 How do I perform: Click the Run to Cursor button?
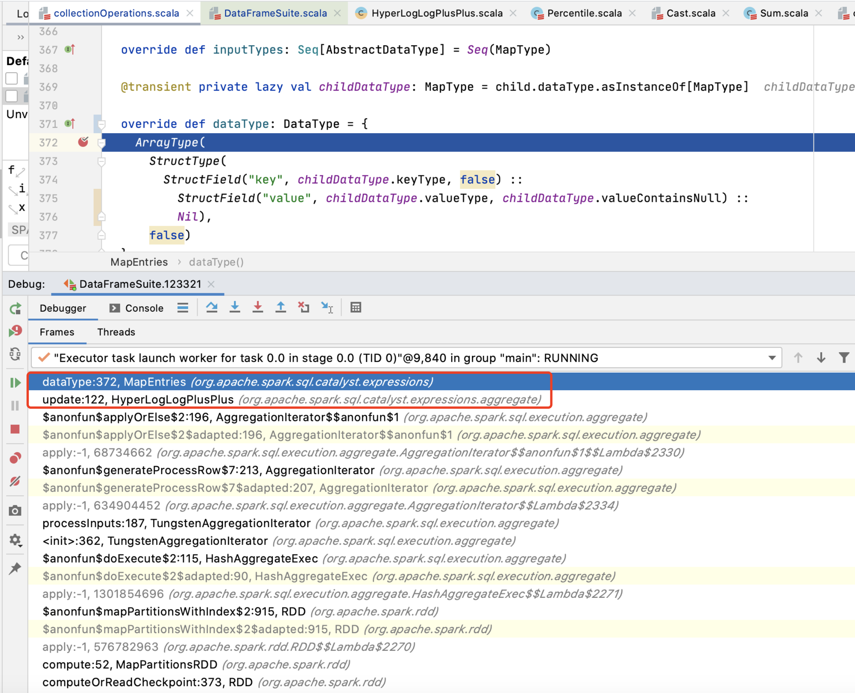(327, 307)
